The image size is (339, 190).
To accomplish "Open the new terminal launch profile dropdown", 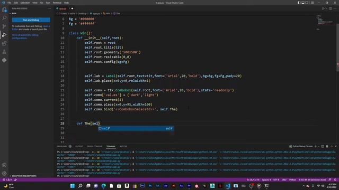I will pos(318,146).
